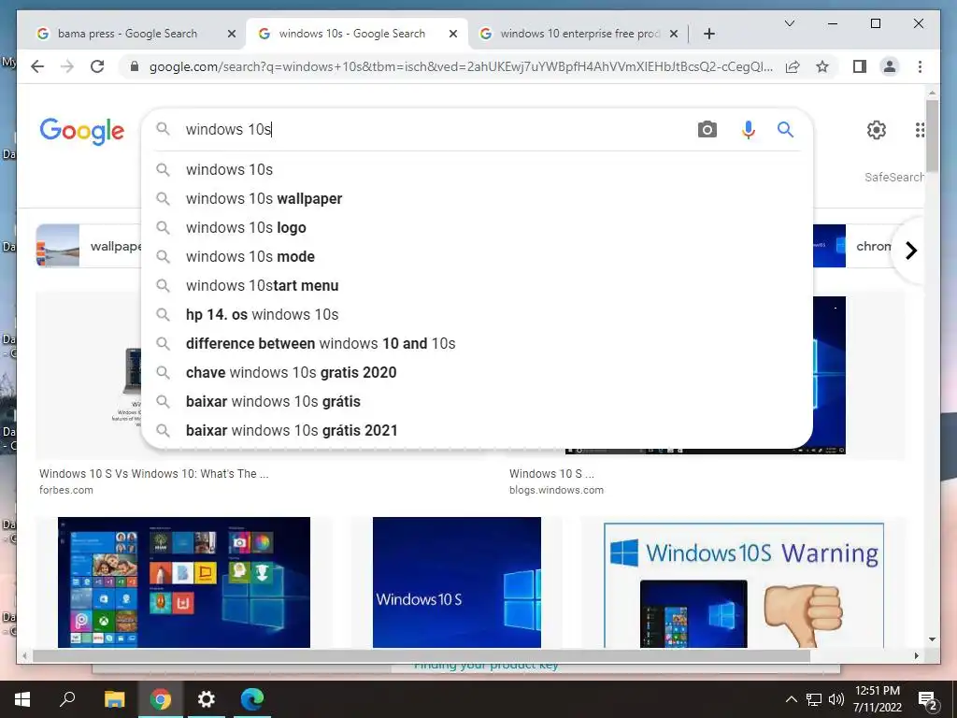Close the bama press tab
Screen dimensions: 957x718
pyautogui.click(x=232, y=35)
